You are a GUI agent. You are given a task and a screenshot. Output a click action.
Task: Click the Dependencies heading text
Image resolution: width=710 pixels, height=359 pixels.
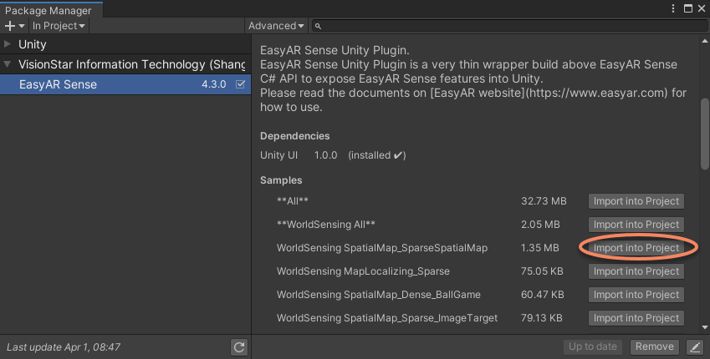294,136
